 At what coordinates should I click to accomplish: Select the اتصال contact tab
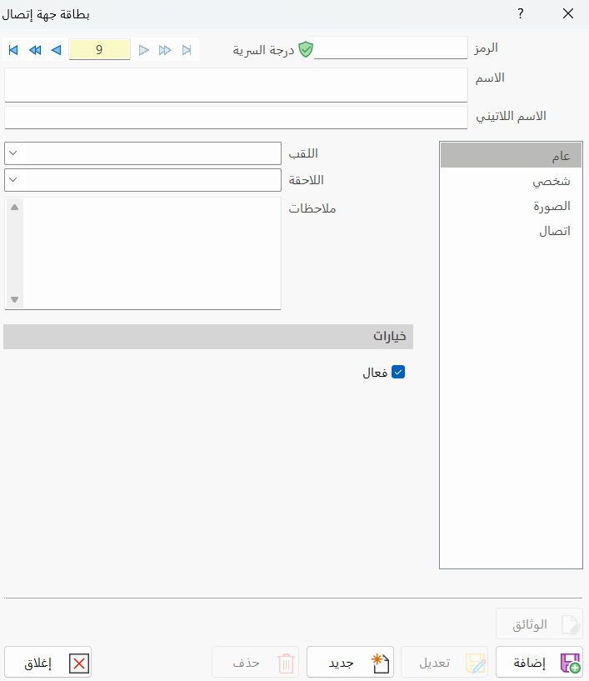coord(511,231)
